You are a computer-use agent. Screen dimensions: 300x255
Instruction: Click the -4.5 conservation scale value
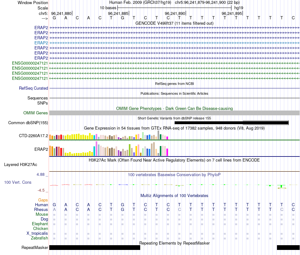(x=41, y=190)
